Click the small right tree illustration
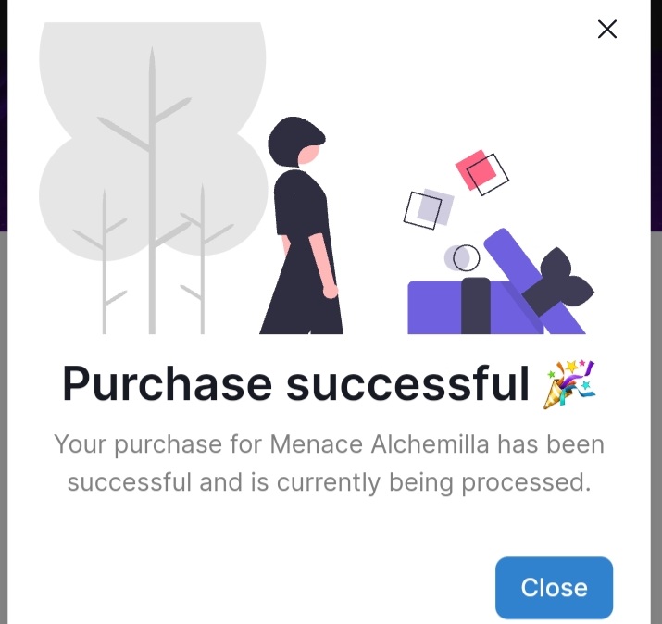 click(x=204, y=258)
